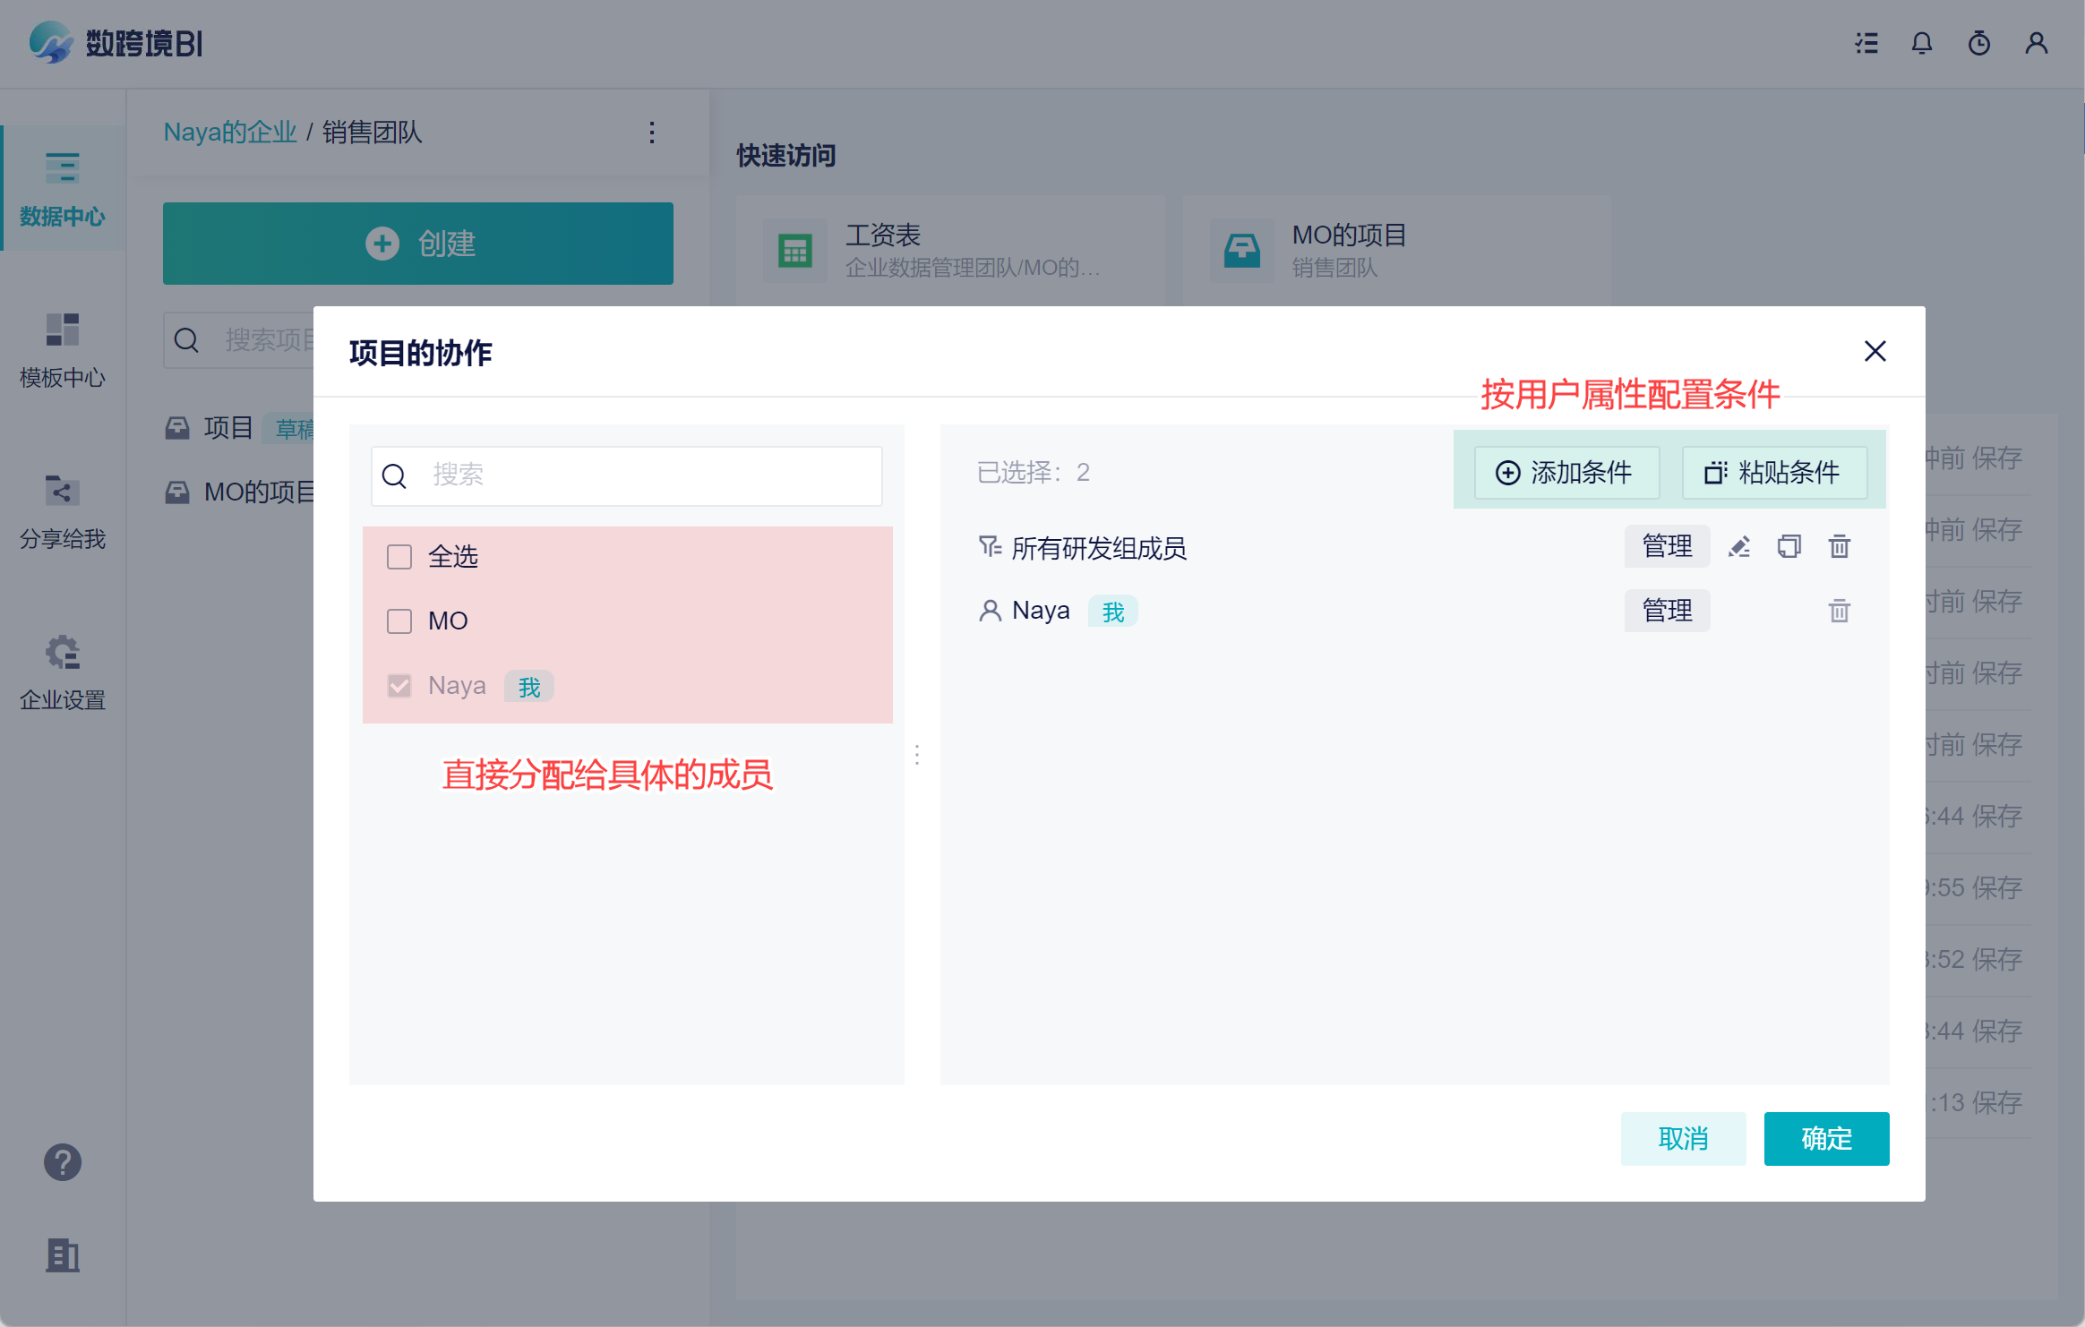Screen dimensions: 2085x1327
Task: Open 企业设置 in the sidebar
Action: pos(63,672)
